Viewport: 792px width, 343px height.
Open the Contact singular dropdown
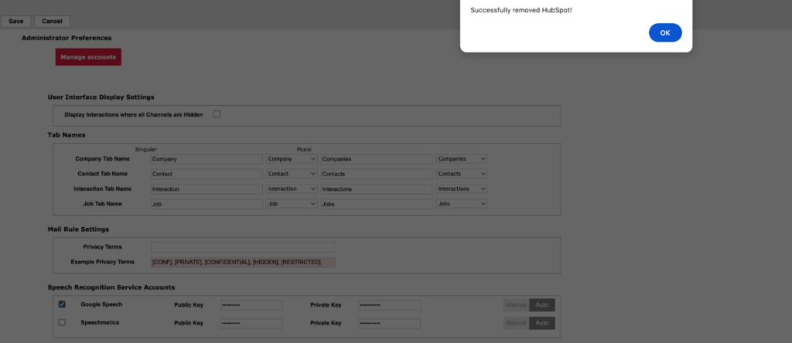click(x=292, y=174)
